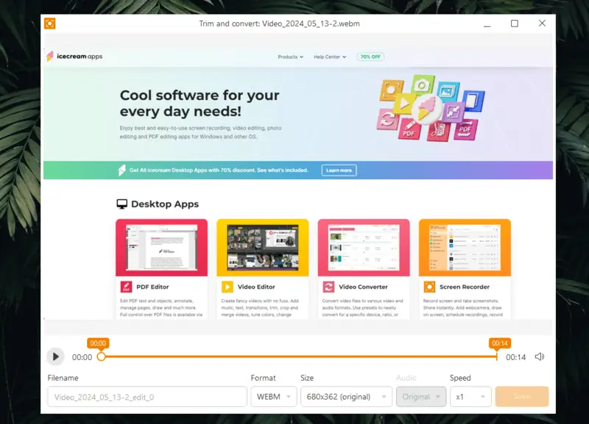
Task: Click the trim start handle on timeline
Action: pos(101,356)
